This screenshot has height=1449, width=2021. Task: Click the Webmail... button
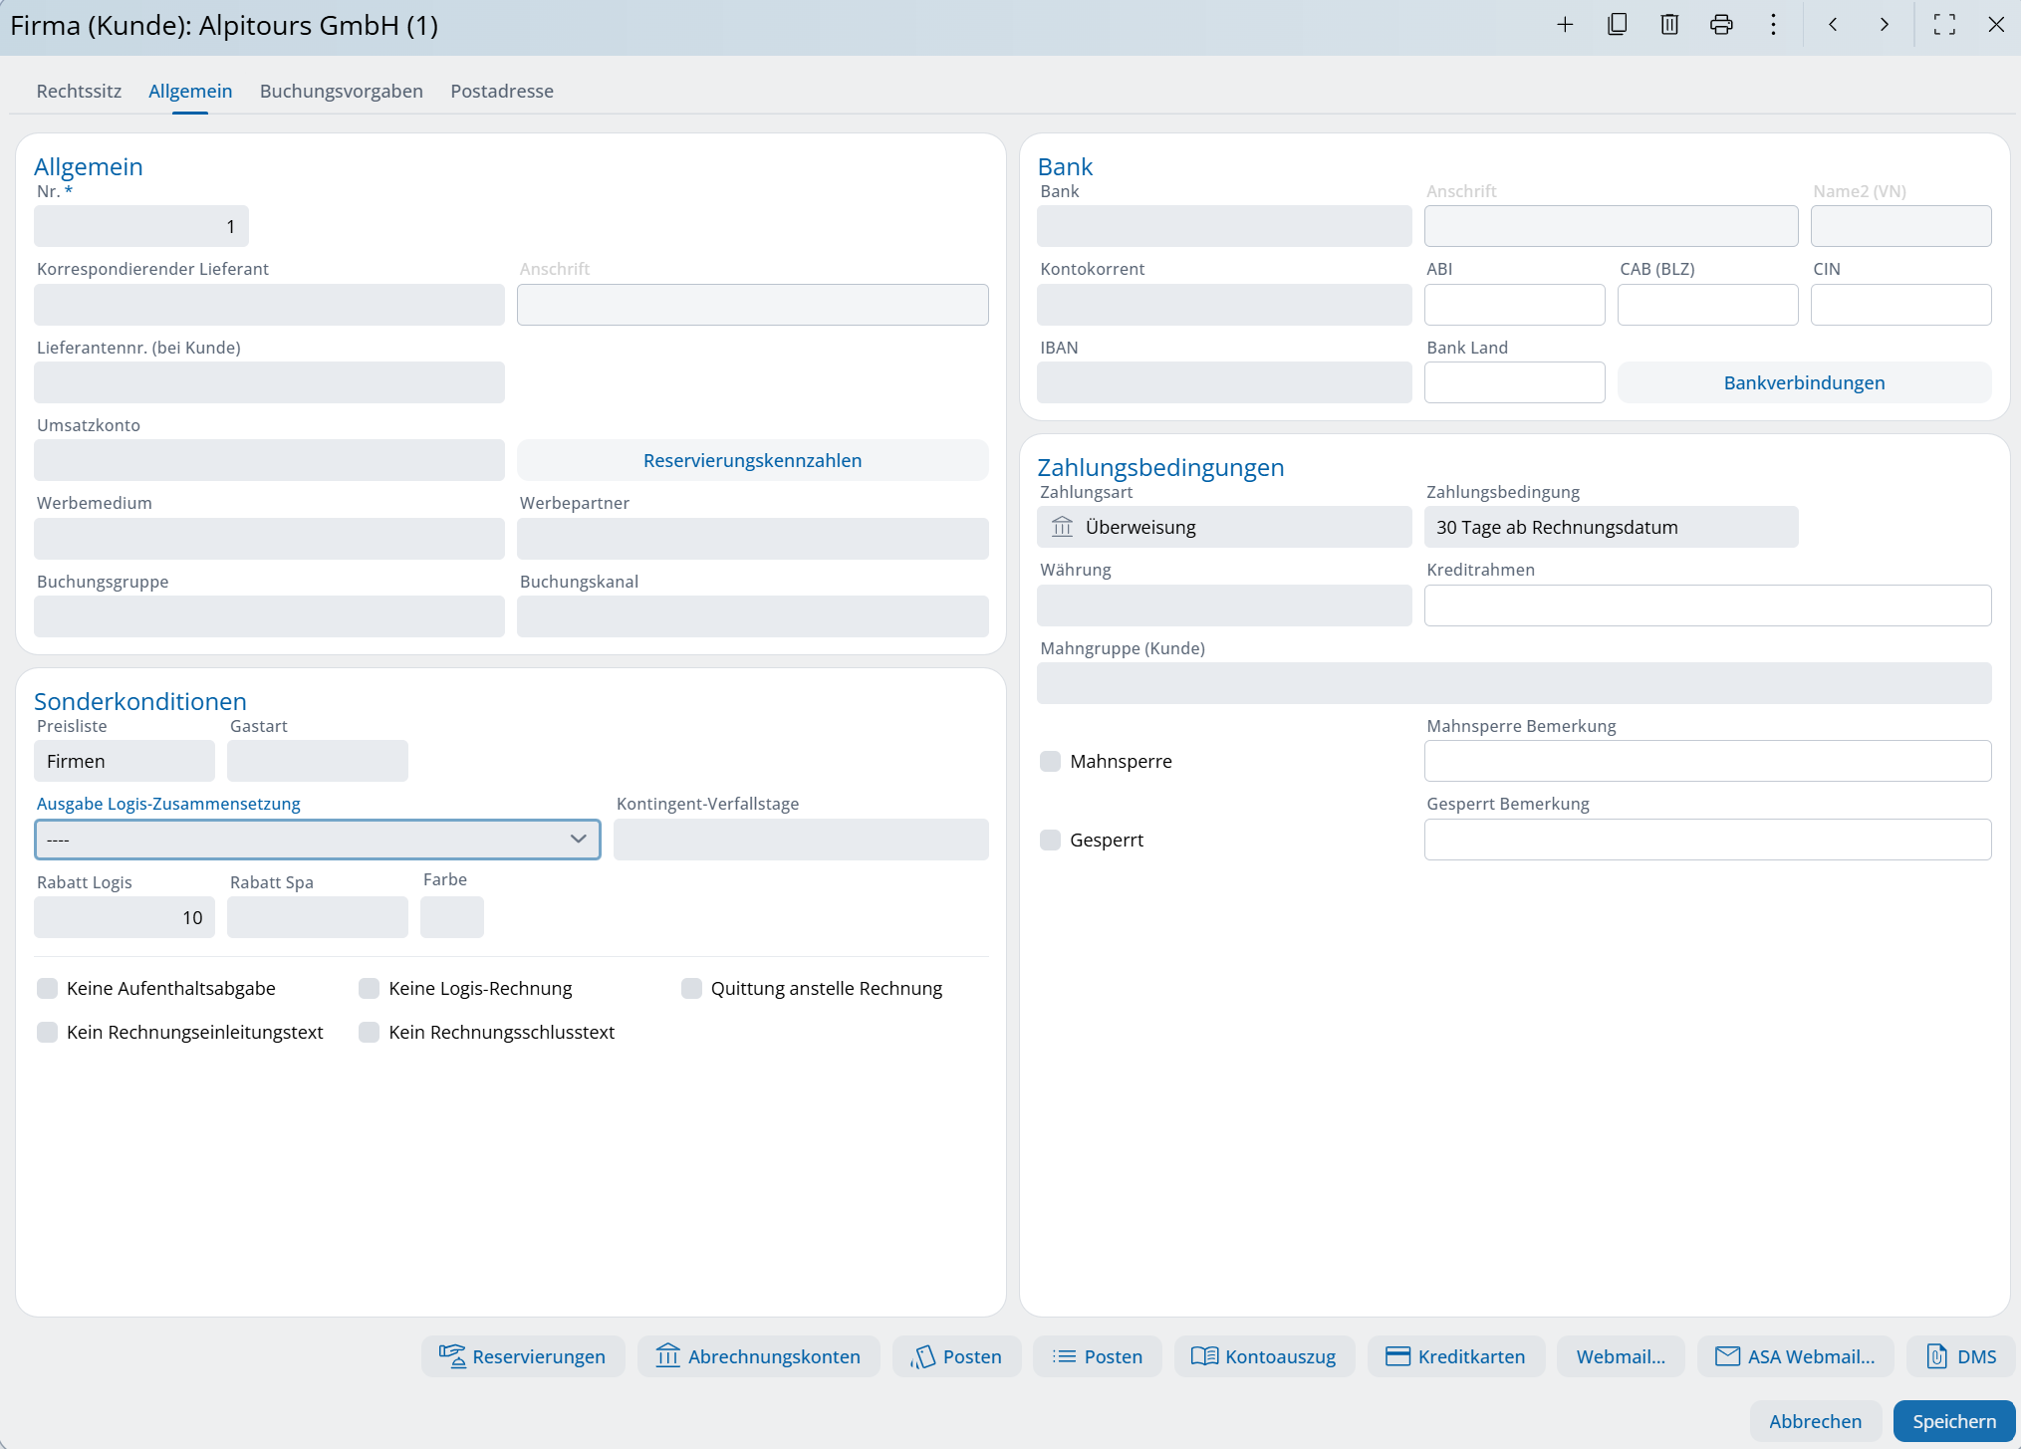[x=1621, y=1356]
